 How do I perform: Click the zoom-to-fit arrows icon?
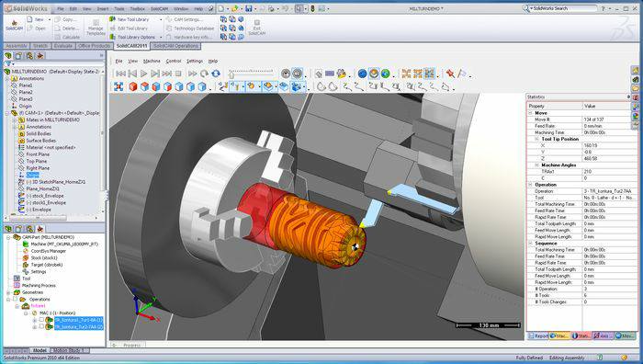point(118,86)
